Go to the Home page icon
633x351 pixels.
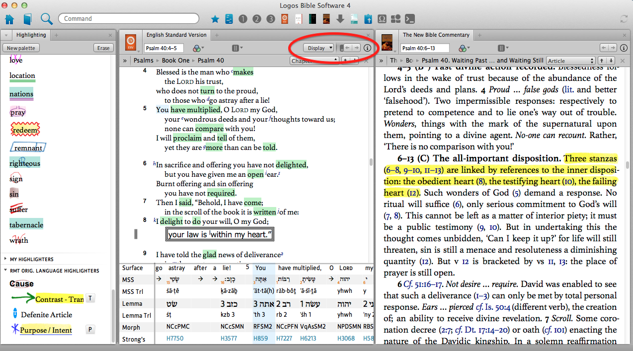pos(10,19)
